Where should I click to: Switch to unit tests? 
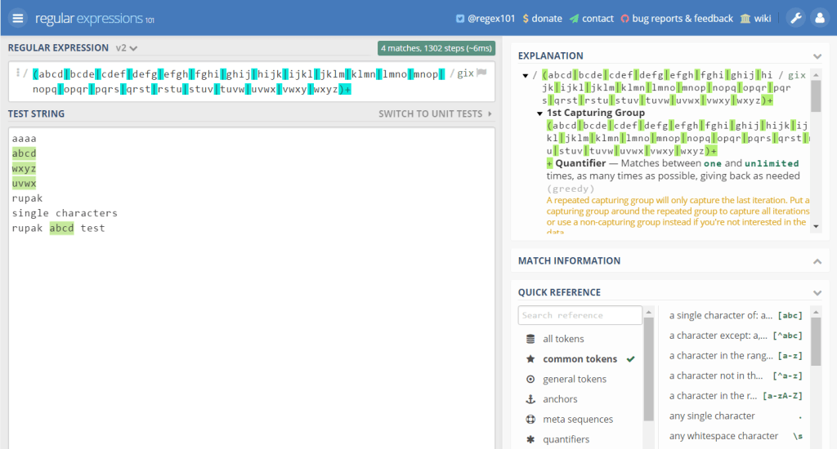point(435,113)
